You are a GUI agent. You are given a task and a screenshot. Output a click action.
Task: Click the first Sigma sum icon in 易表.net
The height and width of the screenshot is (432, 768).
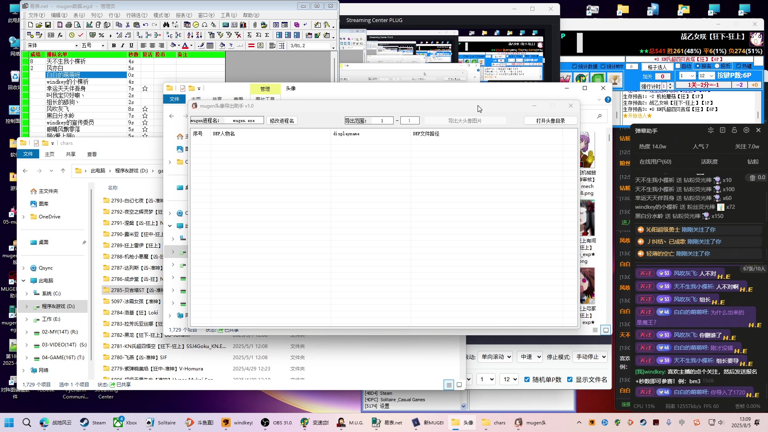249,35
